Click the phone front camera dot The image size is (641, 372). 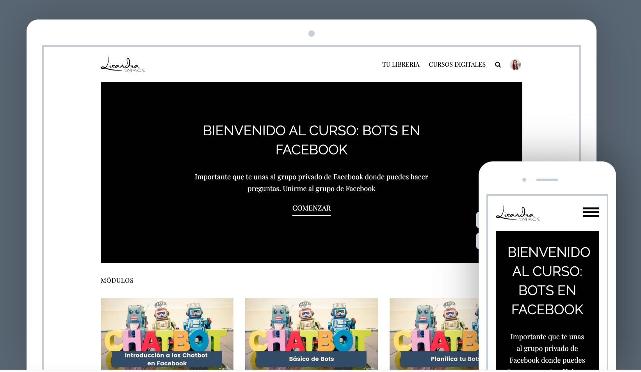[524, 180]
